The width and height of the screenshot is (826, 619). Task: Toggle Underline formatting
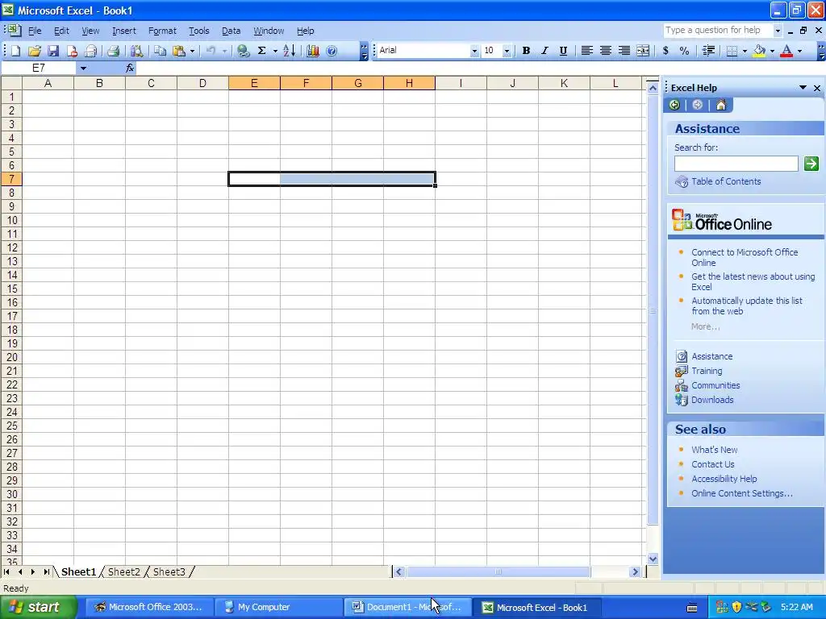(x=563, y=51)
